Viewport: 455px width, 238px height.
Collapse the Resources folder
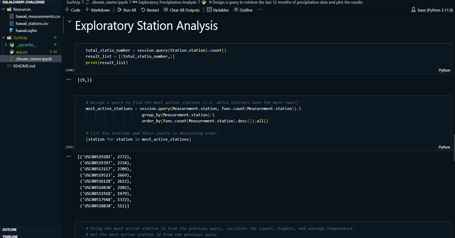3,9
